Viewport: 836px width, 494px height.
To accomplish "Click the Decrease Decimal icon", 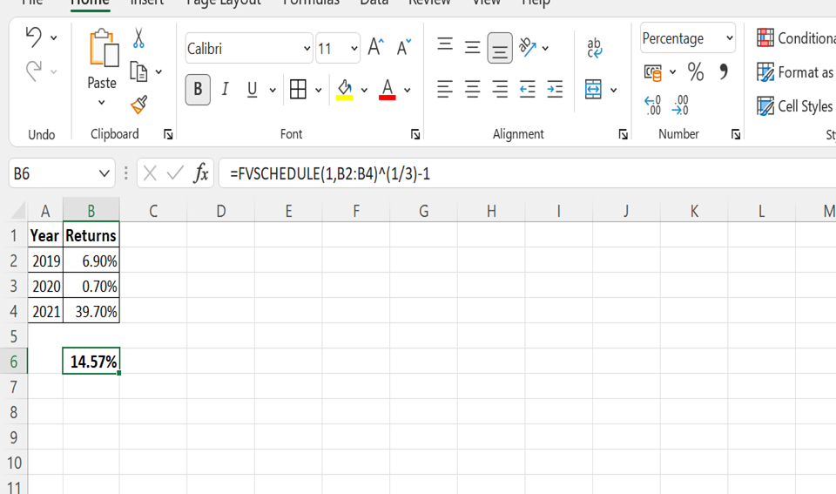I will point(681,105).
